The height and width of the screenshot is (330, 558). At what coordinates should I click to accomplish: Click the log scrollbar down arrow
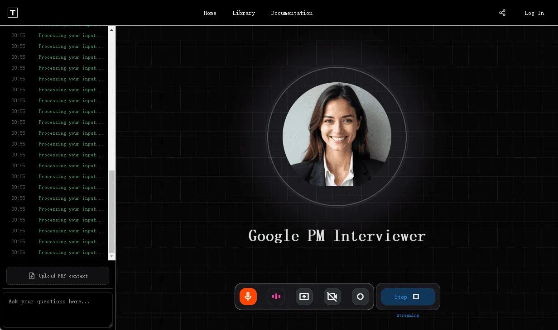point(112,256)
